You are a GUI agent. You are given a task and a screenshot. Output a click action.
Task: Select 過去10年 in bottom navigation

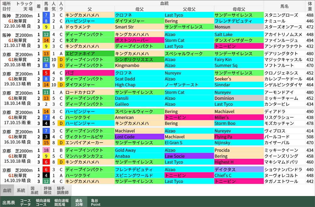(x=79, y=202)
